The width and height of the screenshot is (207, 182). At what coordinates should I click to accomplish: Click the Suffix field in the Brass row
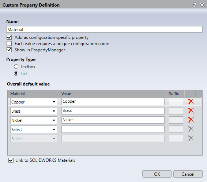click(176, 111)
